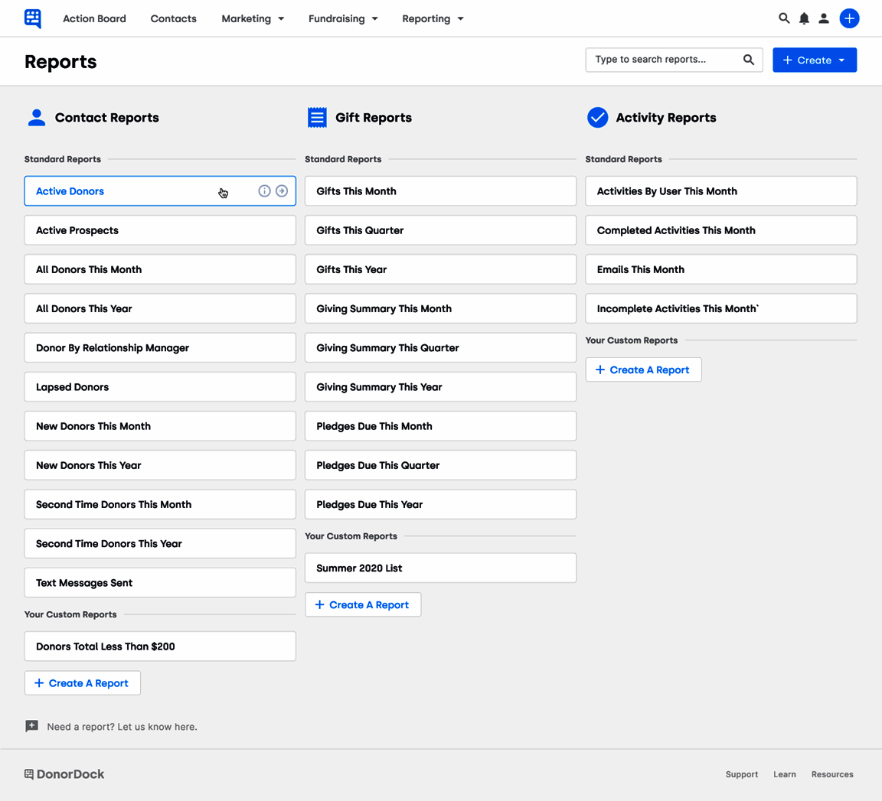Open the Summer 2020 List custom report
882x801 pixels.
[440, 568]
